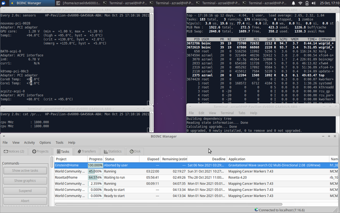Sort by Project column header
The image size is (340, 213).
71,159
